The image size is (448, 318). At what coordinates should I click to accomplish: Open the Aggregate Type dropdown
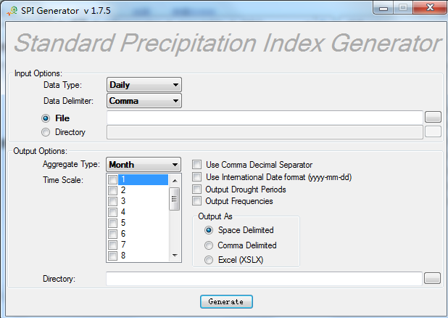pyautogui.click(x=144, y=165)
